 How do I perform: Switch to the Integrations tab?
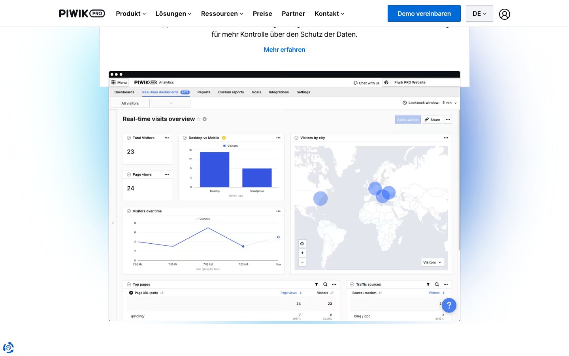point(279,92)
